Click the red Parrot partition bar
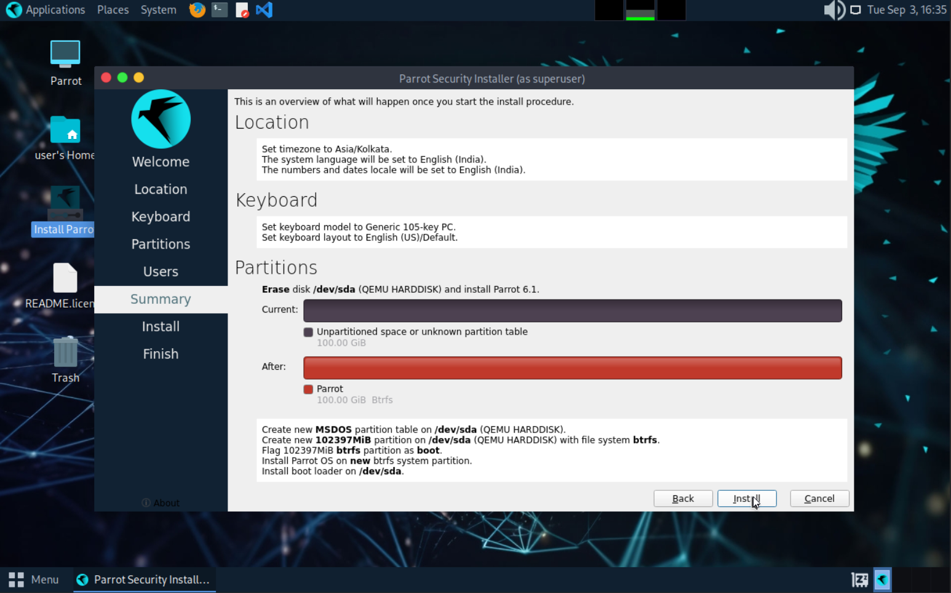This screenshot has height=593, width=951. [x=573, y=368]
